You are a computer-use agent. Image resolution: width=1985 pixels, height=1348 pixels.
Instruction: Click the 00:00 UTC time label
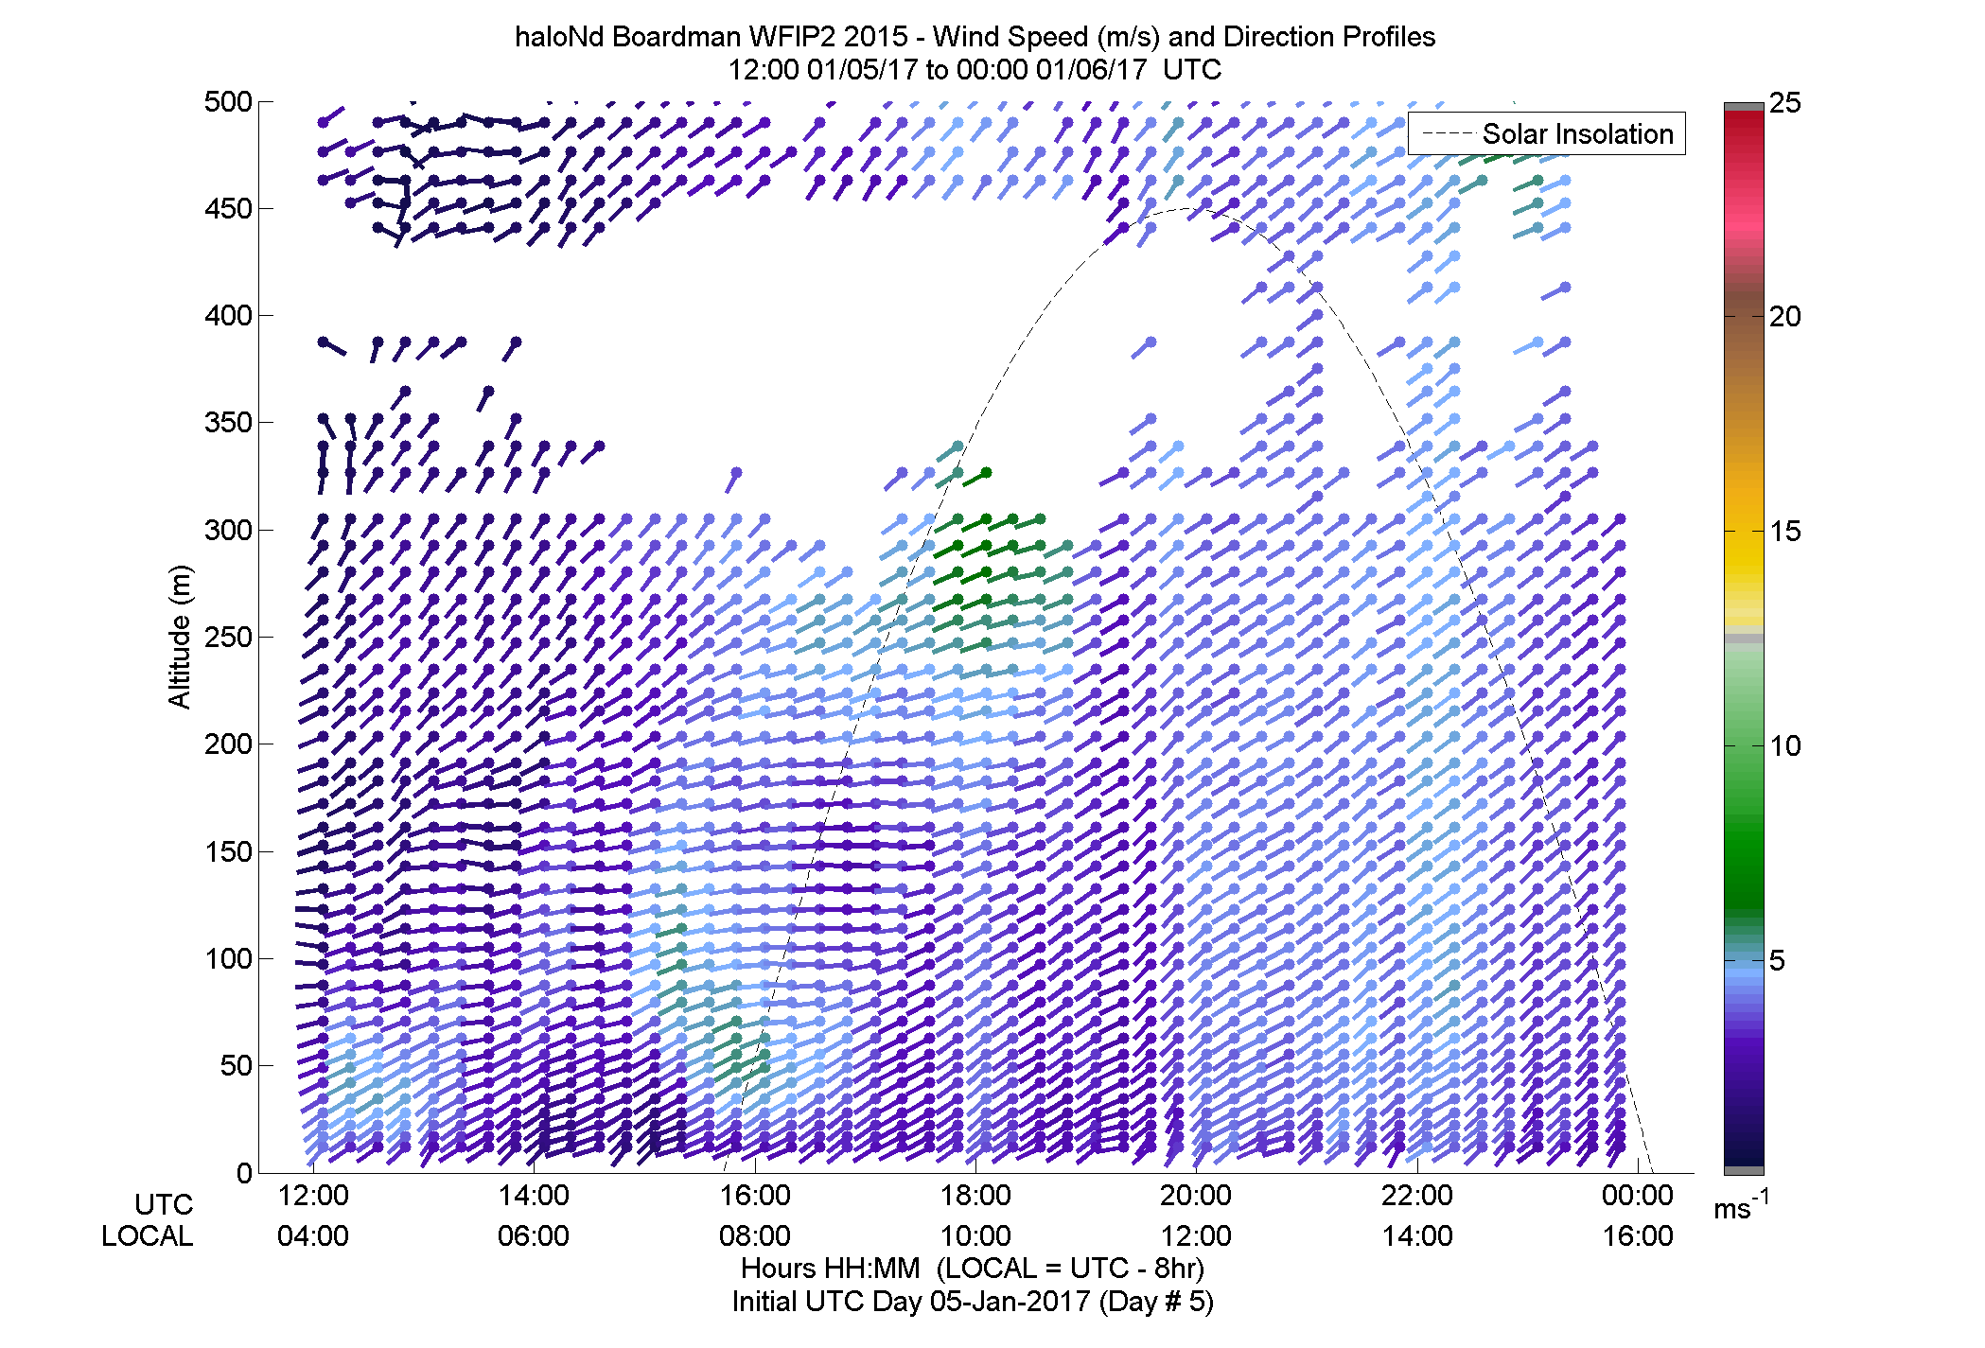pyautogui.click(x=1638, y=1196)
